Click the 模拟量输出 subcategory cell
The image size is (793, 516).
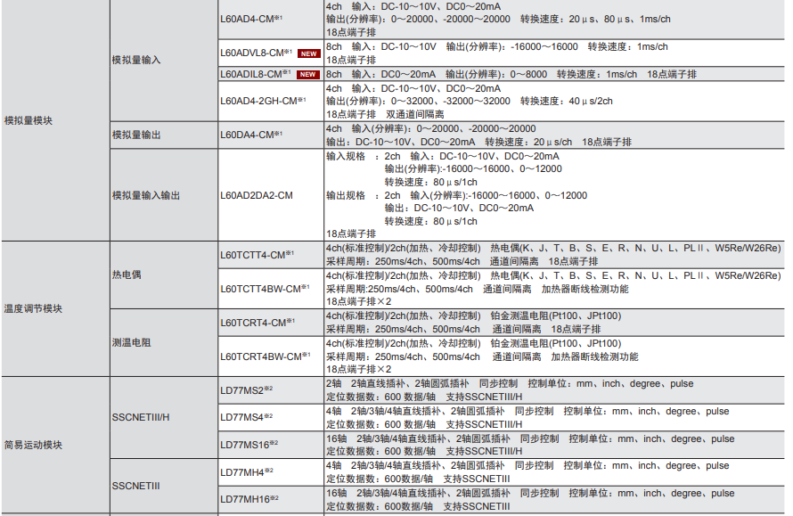tap(164, 135)
